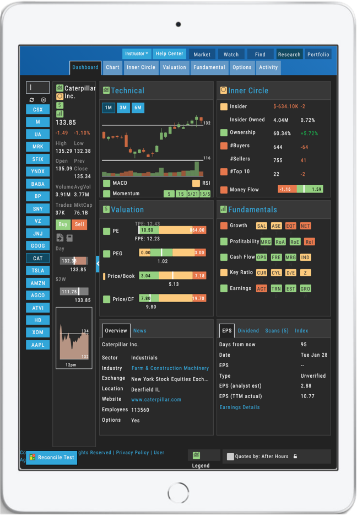Click the Fundamentals panel header icon
The image size is (357, 515).
click(x=224, y=209)
